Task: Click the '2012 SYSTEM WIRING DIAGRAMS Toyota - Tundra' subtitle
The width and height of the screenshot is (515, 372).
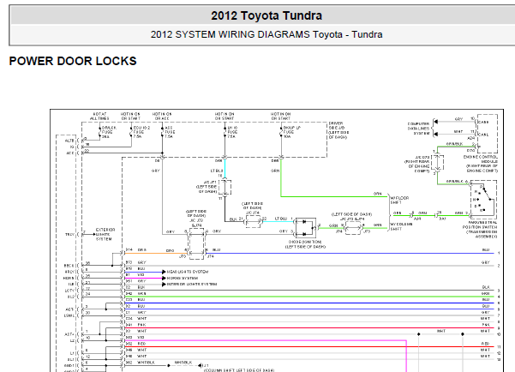Action: coord(266,34)
